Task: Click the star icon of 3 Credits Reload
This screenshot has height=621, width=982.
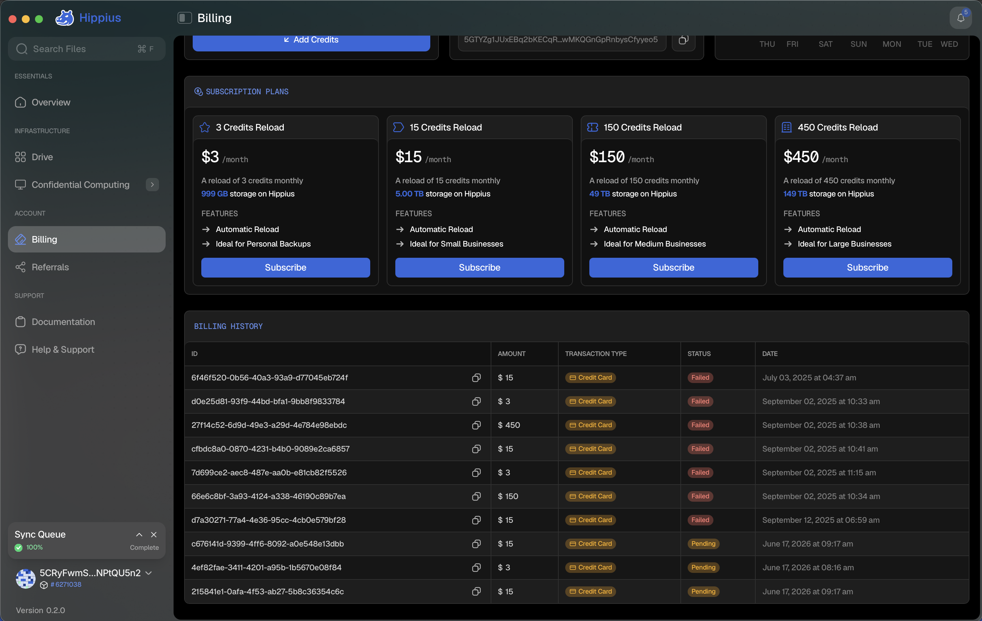Action: (205, 128)
